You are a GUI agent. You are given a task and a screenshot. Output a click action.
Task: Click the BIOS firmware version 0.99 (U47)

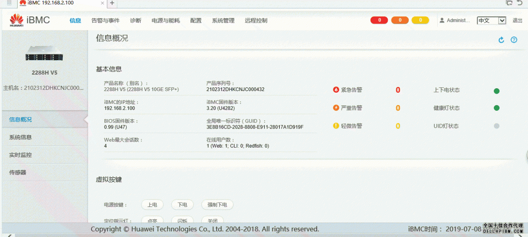(115, 127)
